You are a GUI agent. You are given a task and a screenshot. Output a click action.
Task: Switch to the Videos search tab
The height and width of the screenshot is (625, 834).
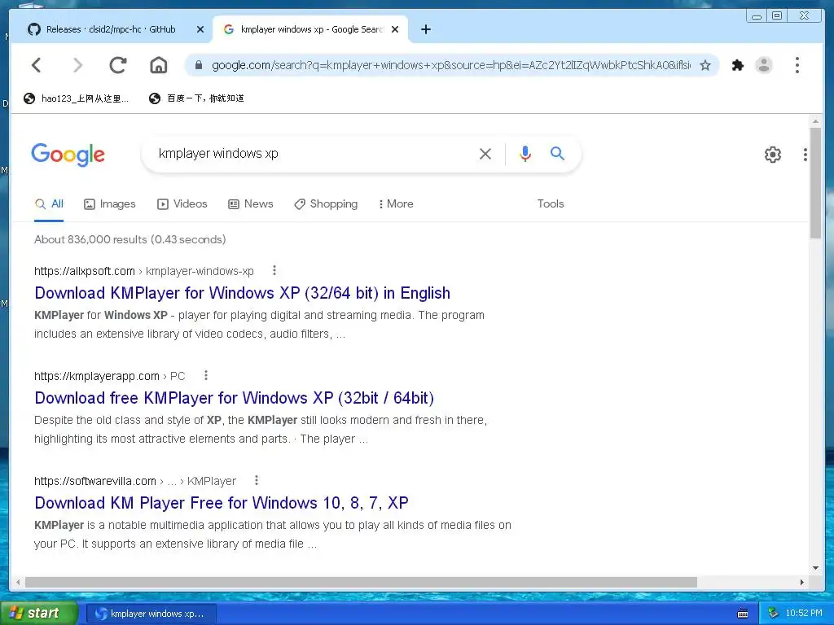pyautogui.click(x=182, y=204)
